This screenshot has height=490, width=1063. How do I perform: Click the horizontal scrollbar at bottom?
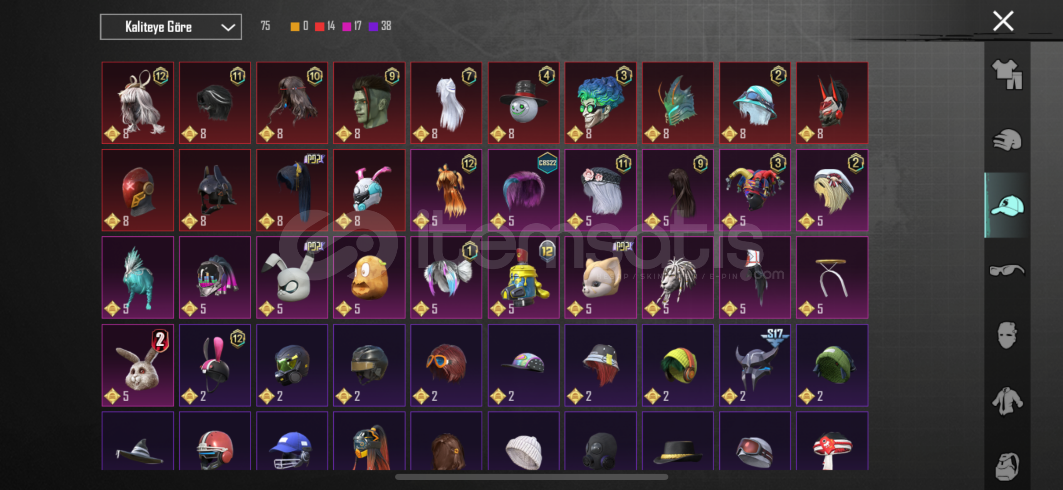click(531, 477)
